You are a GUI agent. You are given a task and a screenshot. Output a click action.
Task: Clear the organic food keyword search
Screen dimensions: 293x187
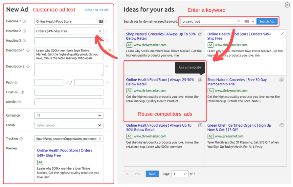238,21
